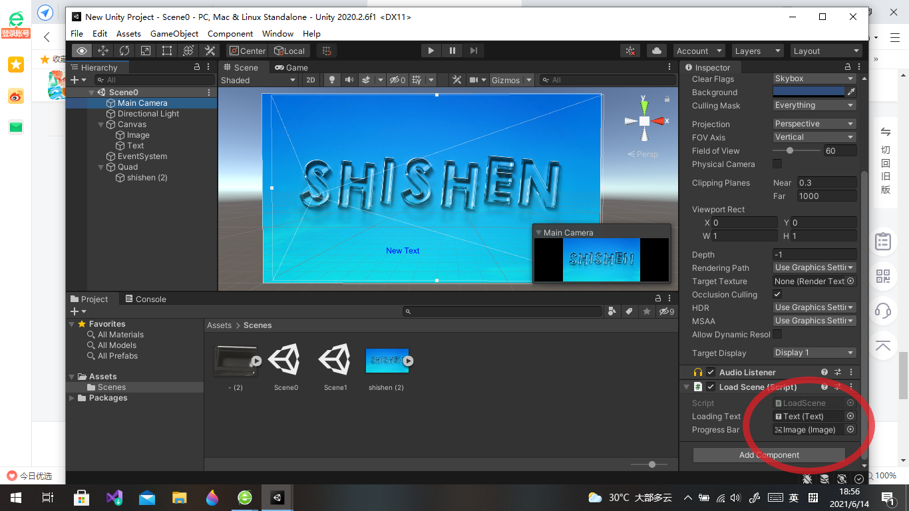This screenshot has width=909, height=511.
Task: Select the Rotate tool
Action: pos(124,51)
